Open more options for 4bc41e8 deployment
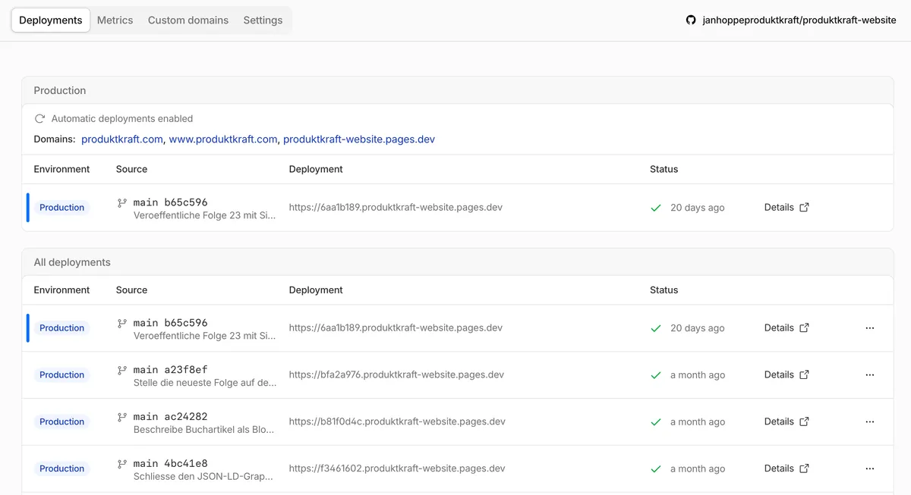911x495 pixels. 870,469
